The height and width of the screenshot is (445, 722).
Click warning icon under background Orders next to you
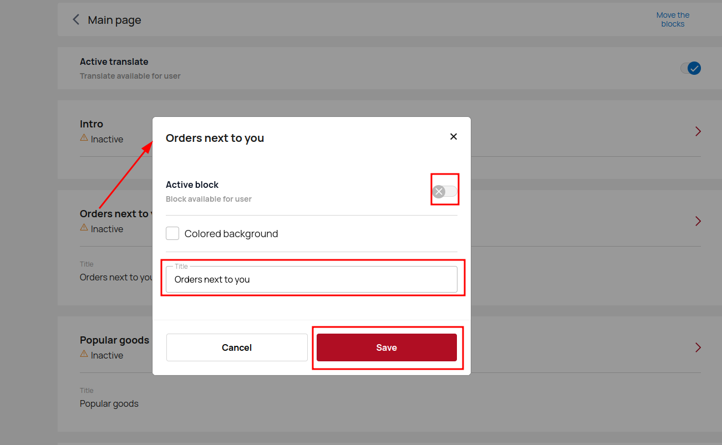point(84,227)
